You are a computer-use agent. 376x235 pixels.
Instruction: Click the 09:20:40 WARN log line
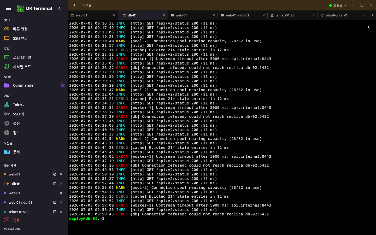point(165,41)
